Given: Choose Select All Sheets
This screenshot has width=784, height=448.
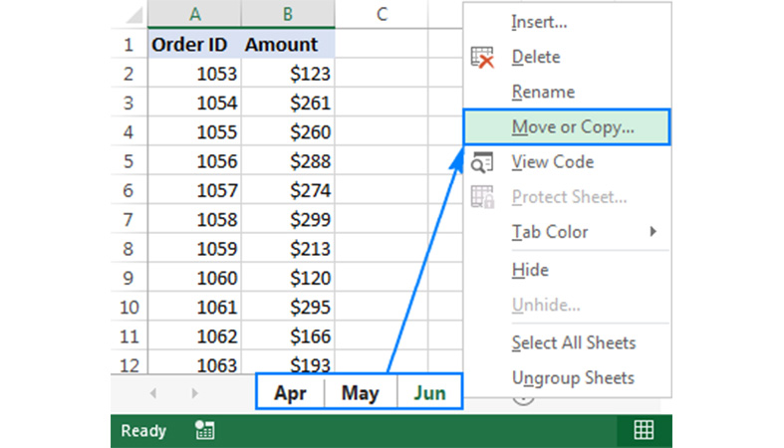Looking at the screenshot, I should 573,342.
